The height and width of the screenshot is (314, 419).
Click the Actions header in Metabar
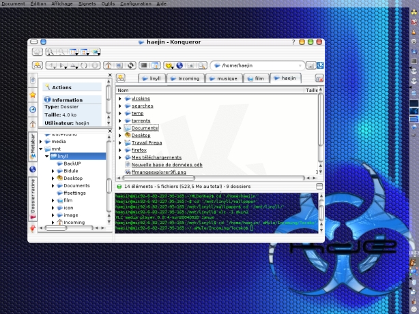[72, 87]
